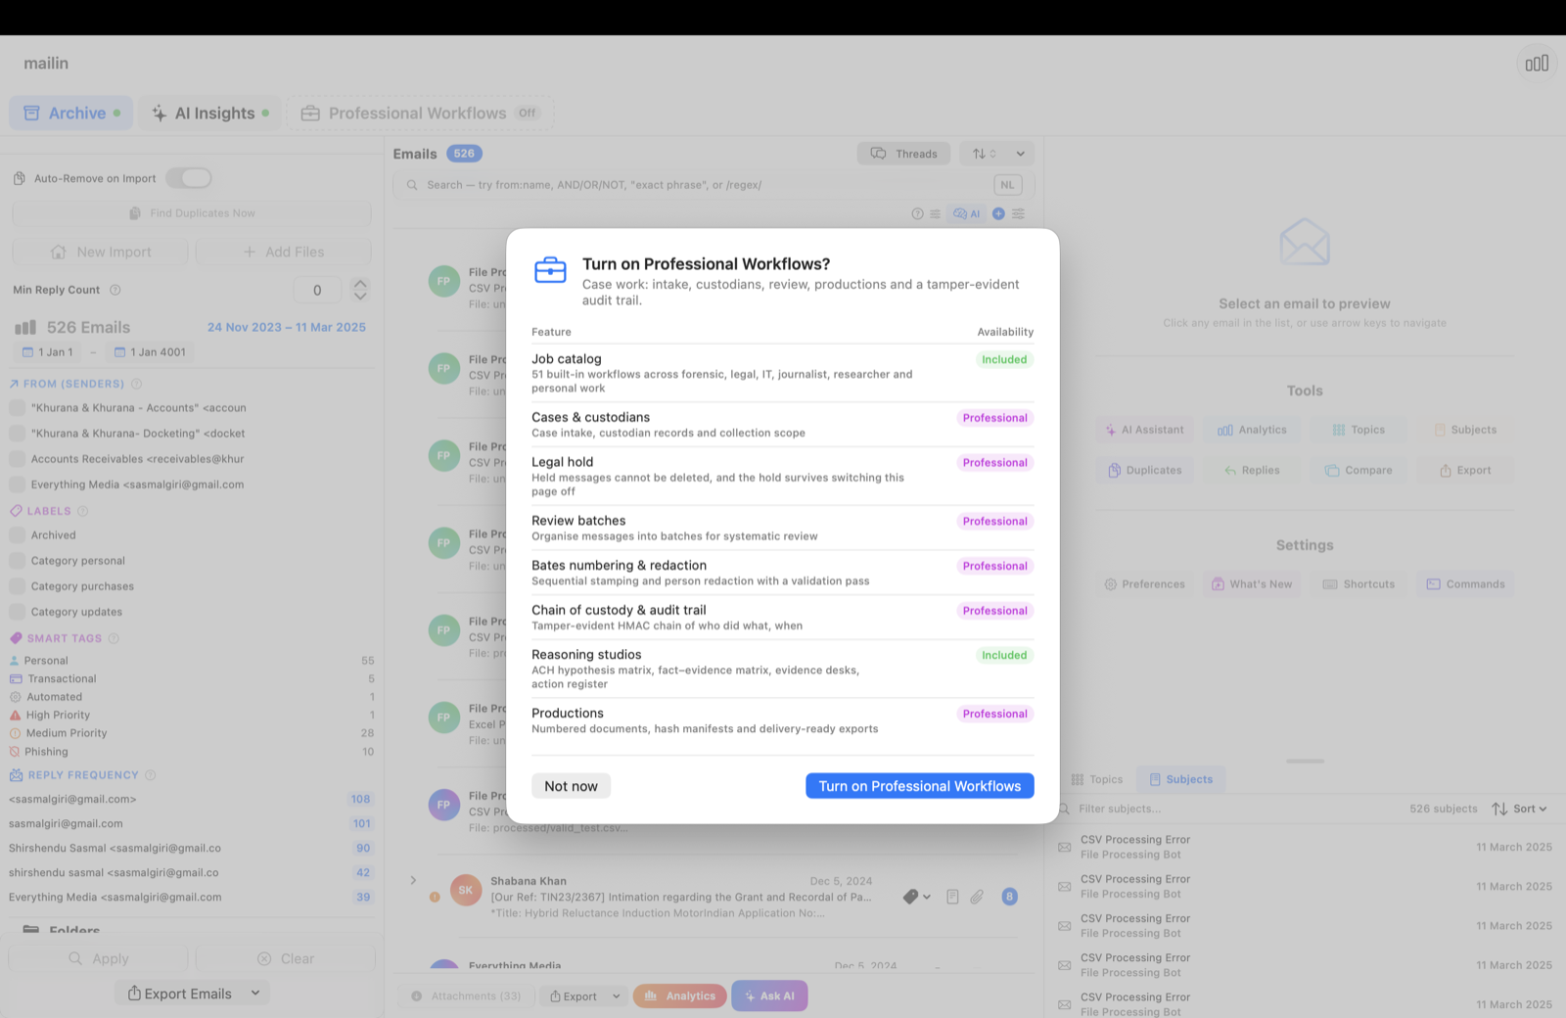Open the tag dropdown on Shabana Khan email
The width and height of the screenshot is (1566, 1018).
[x=916, y=897]
